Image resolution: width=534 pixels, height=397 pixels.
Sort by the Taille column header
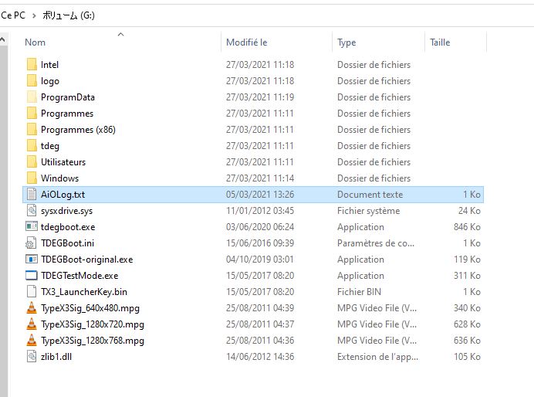click(440, 42)
